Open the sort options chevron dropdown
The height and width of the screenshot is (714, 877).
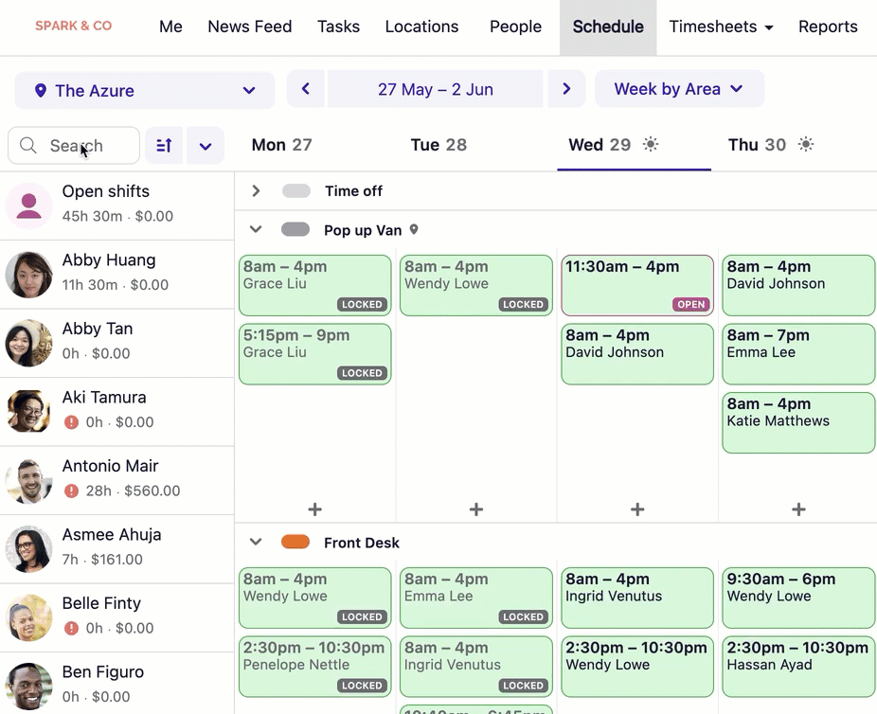(206, 146)
